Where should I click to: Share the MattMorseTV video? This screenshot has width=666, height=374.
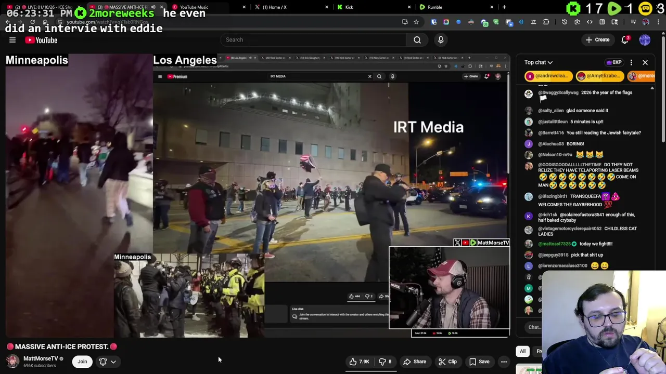pos(415,362)
